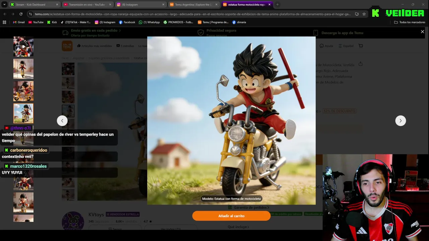The image size is (429, 241).
Task: Click the Vendedor Estrella badge
Action: pos(122,214)
